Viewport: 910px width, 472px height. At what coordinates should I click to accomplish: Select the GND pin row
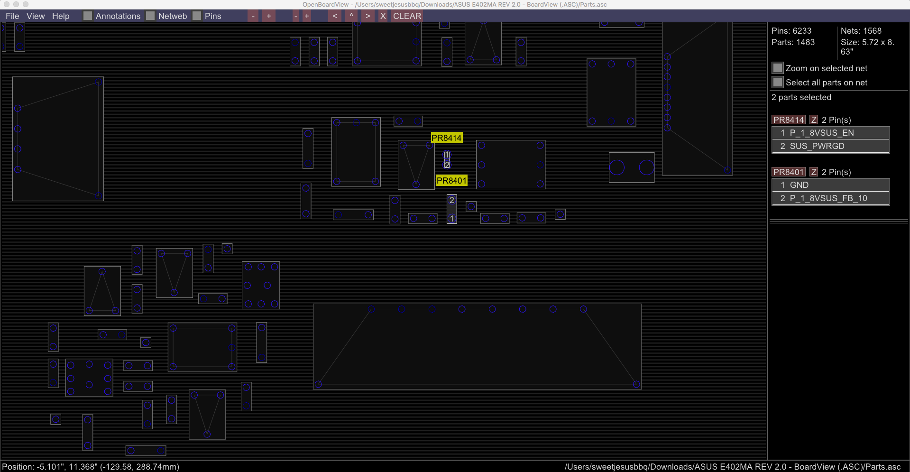831,185
